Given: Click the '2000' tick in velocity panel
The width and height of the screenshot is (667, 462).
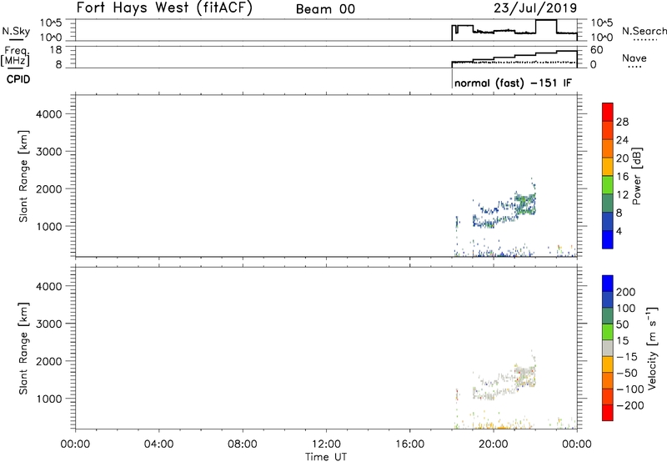Looking at the screenshot, I should coord(48,361).
